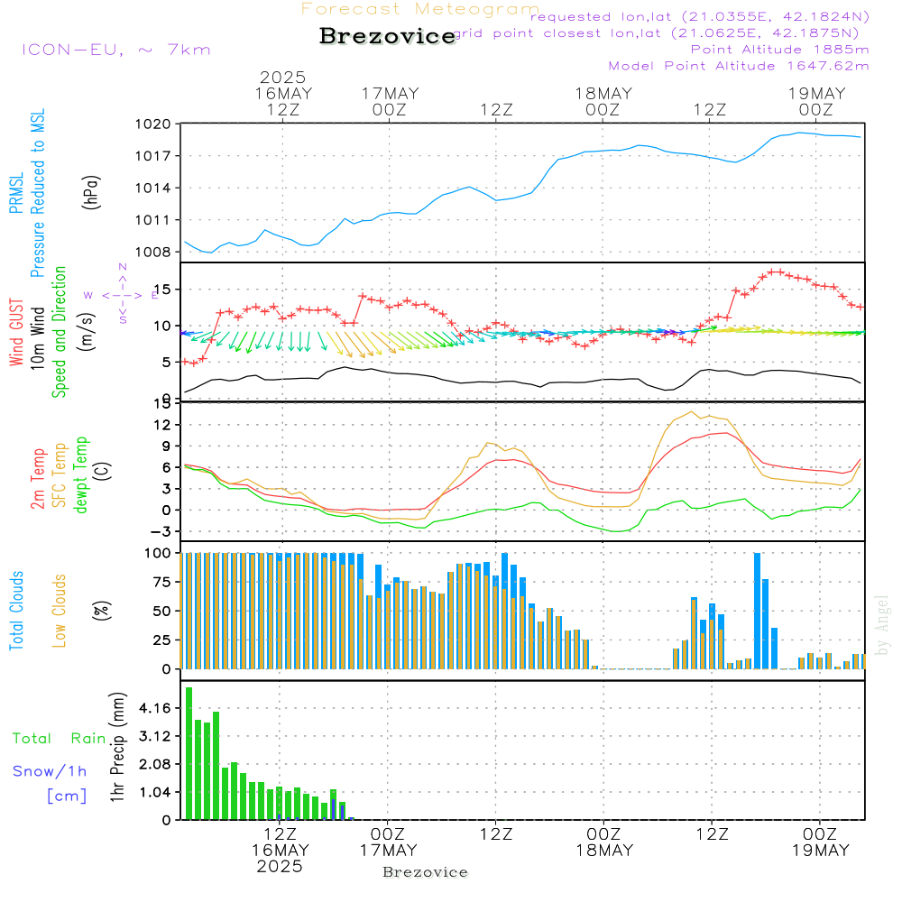Click the grid point closest lon,lat text
902x902 pixels.
656,32
